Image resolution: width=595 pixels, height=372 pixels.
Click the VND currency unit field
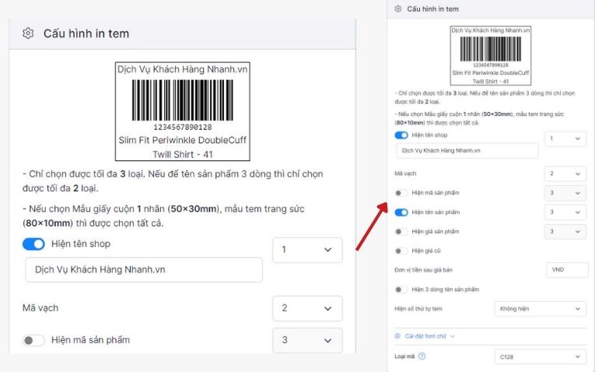pyautogui.click(x=567, y=270)
